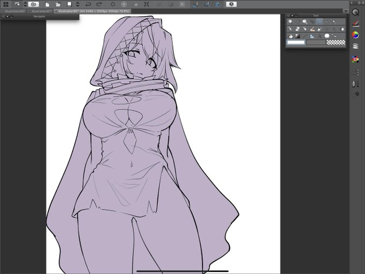Collapse the Navigator palette
365x274 pixels.
coord(11,16)
